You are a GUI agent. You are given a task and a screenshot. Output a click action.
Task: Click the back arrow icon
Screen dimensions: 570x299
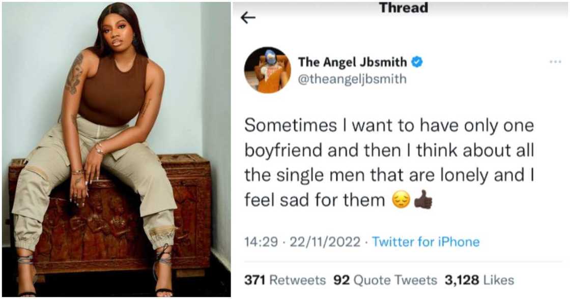[x=248, y=18]
